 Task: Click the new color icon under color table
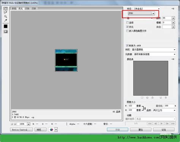tap(161, 98)
